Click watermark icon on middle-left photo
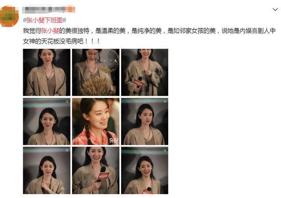This screenshot has height=198, width=281. pos(67,101)
